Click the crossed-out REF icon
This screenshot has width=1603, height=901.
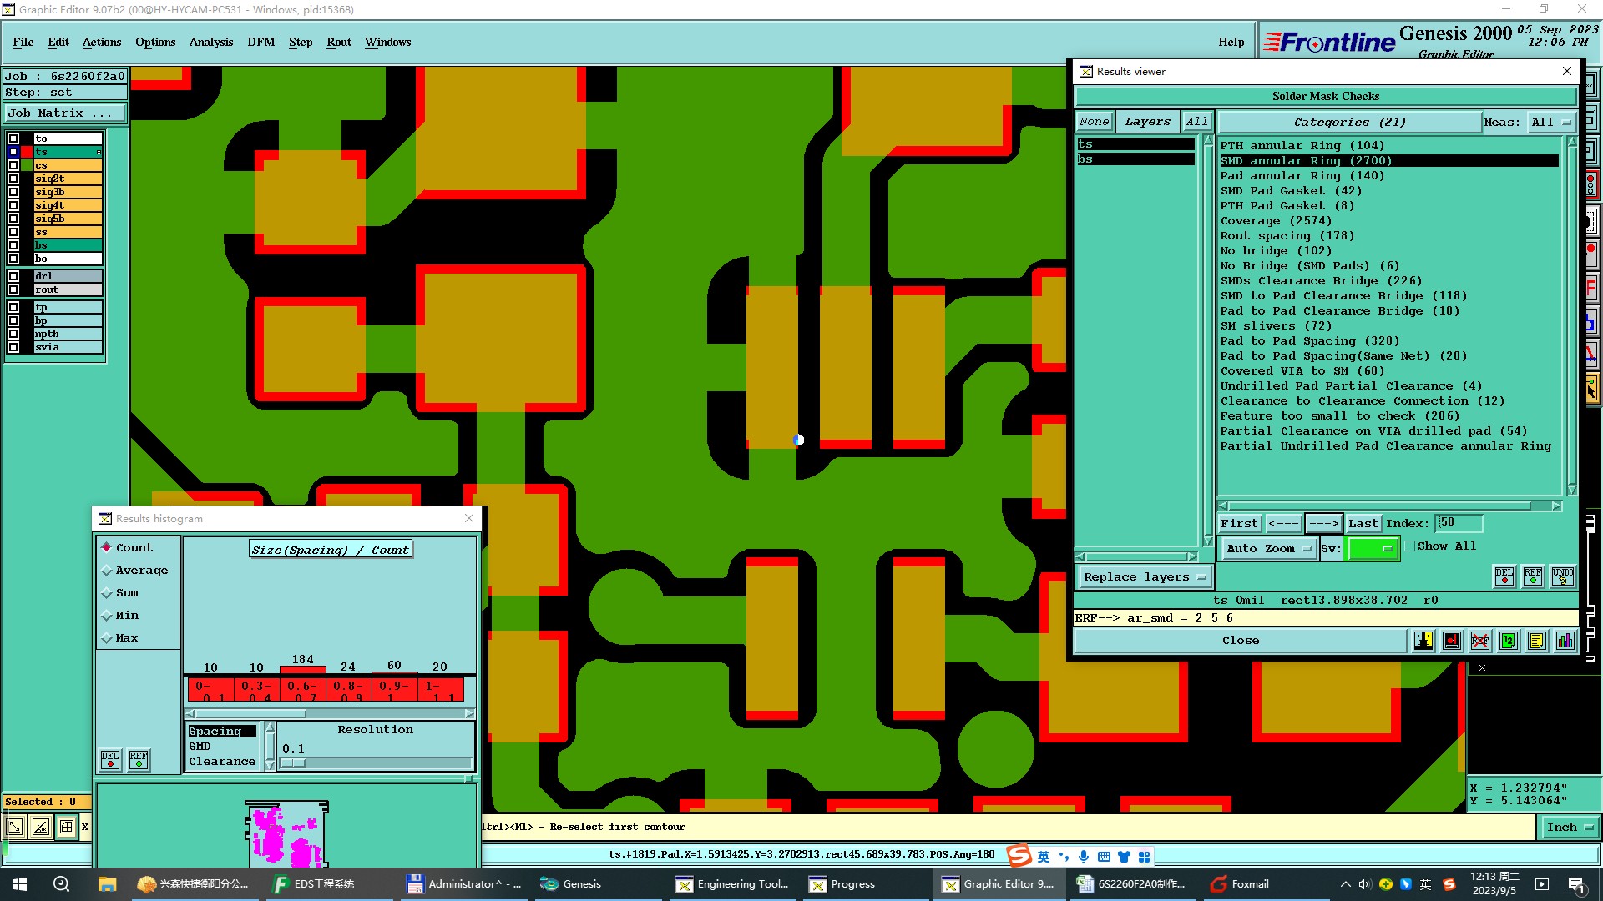pos(1479,641)
